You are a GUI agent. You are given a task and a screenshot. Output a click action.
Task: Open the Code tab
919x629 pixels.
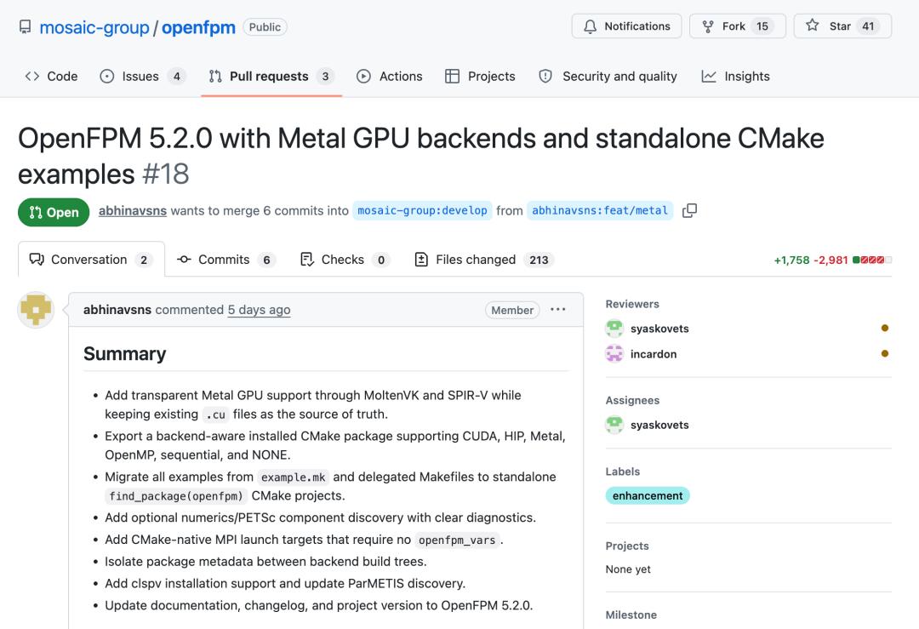[x=51, y=77]
